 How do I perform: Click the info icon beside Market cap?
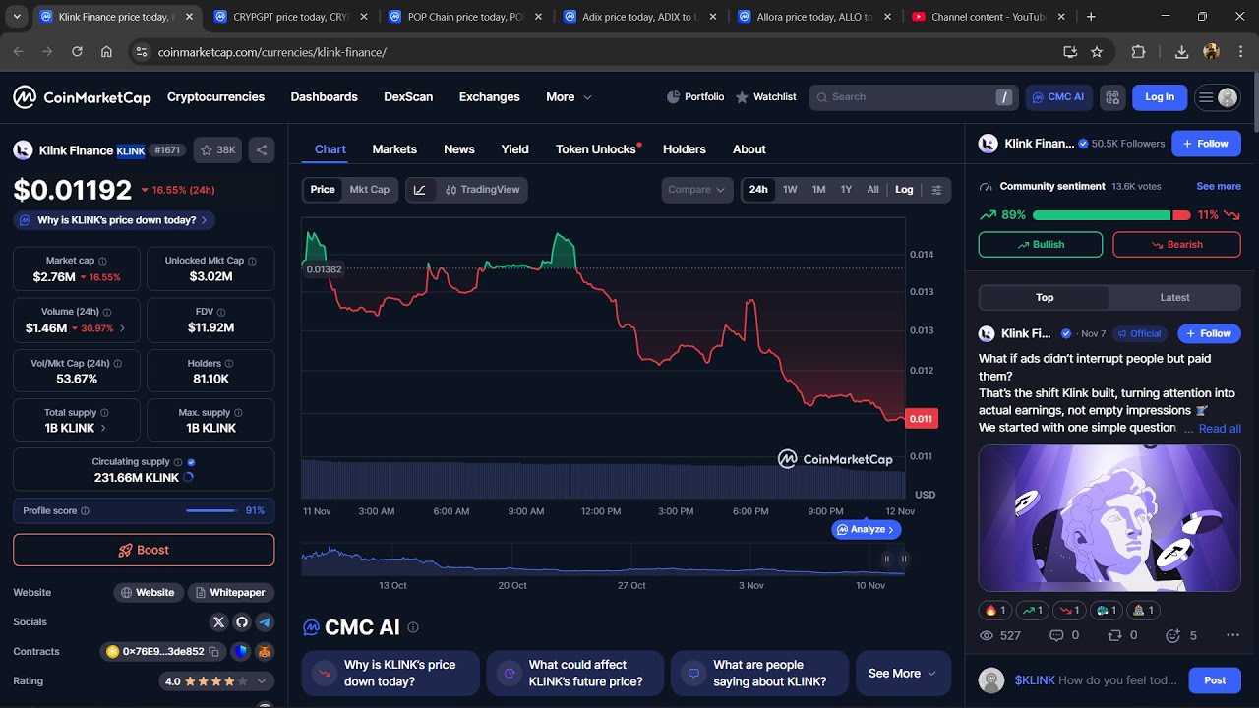click(x=102, y=261)
